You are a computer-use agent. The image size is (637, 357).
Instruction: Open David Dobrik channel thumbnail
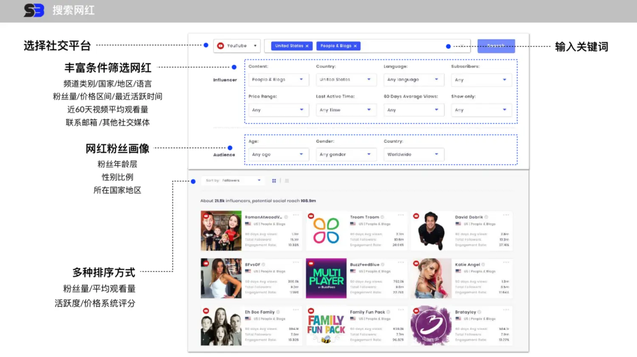(x=431, y=231)
